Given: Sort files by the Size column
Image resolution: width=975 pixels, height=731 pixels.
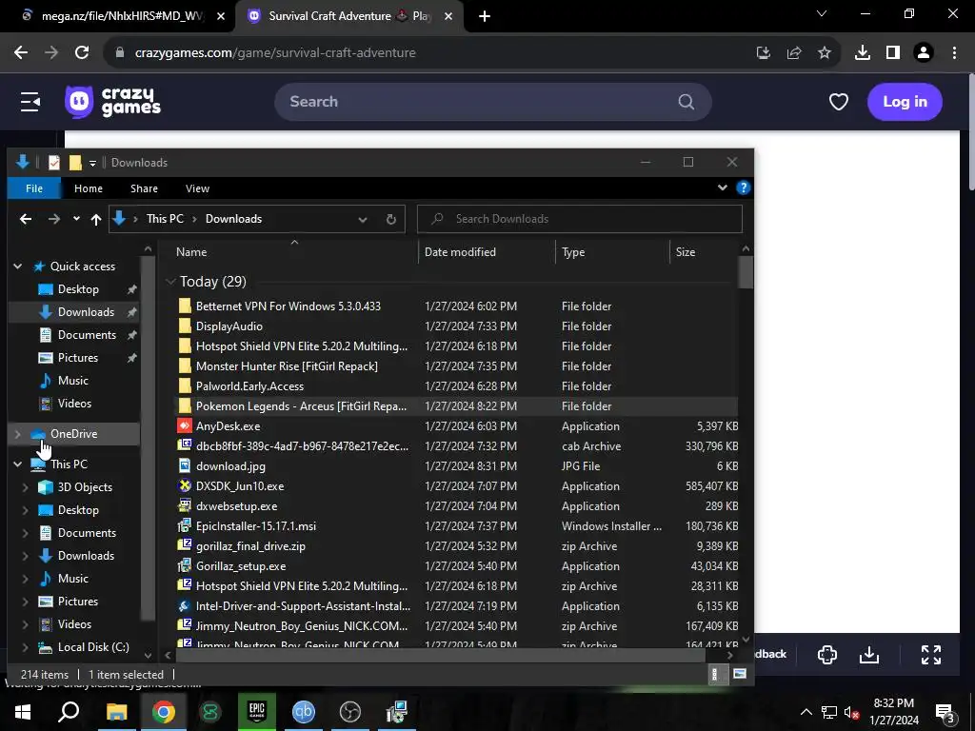Looking at the screenshot, I should pos(686,252).
